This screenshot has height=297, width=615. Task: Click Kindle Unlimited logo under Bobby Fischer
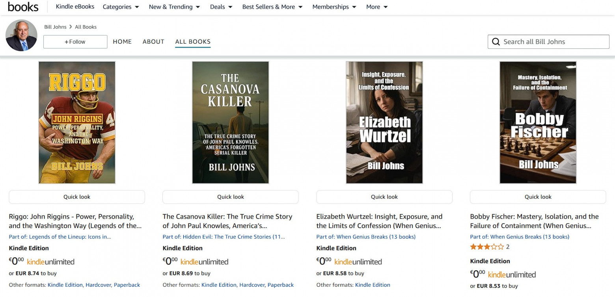click(512, 275)
